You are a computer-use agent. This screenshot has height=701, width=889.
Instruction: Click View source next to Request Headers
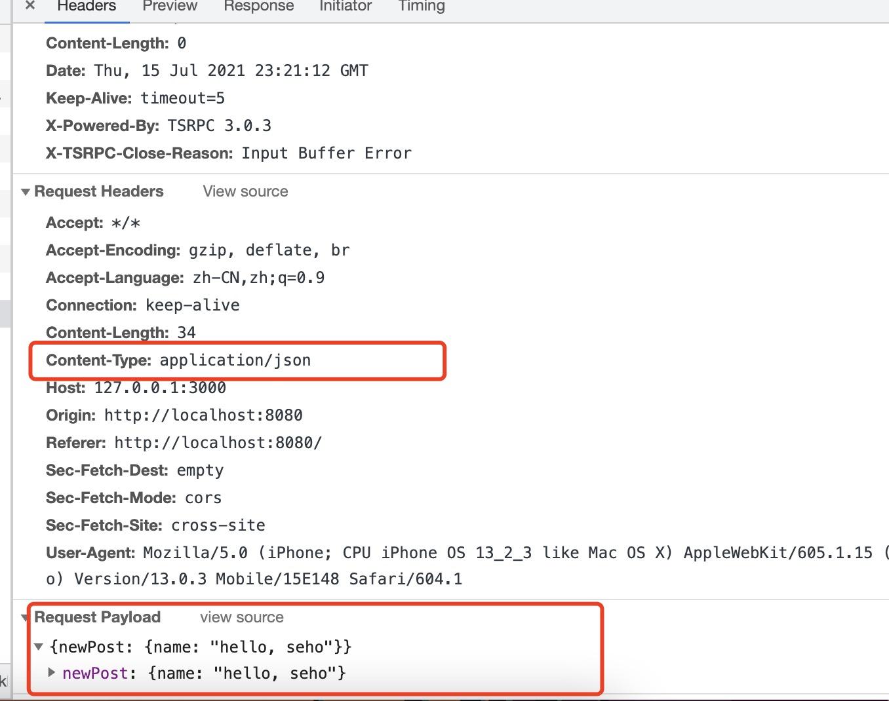[245, 191]
